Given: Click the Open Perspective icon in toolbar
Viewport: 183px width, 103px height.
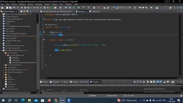Looking at the screenshot, I should pyautogui.click(x=170, y=8).
